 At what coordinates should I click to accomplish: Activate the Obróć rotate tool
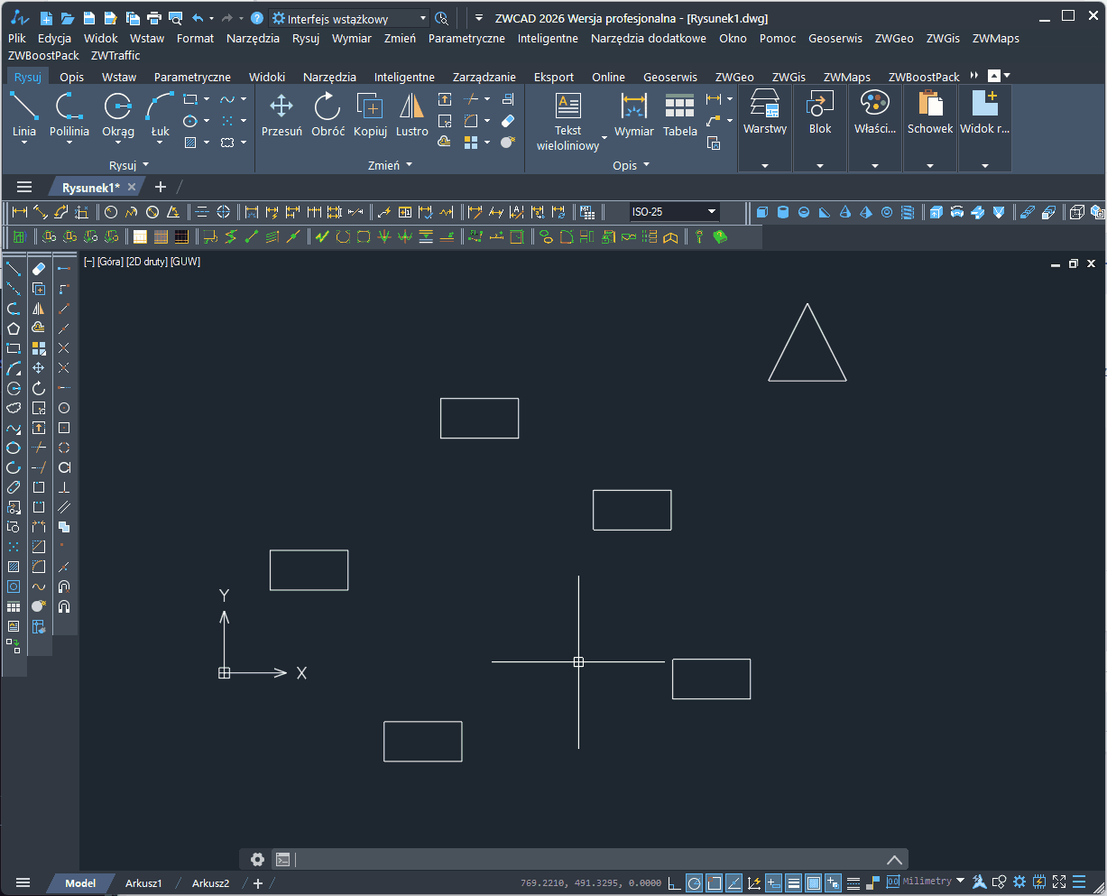327,115
